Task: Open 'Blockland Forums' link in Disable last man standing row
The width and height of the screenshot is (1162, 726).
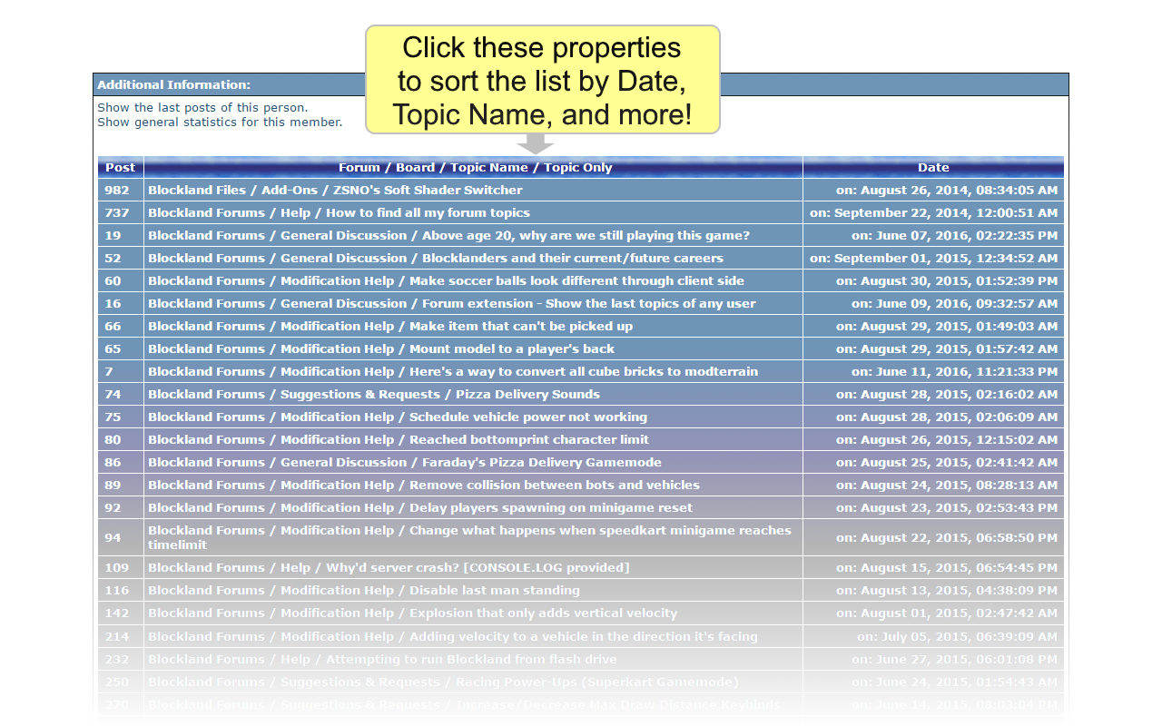Action: tap(206, 590)
